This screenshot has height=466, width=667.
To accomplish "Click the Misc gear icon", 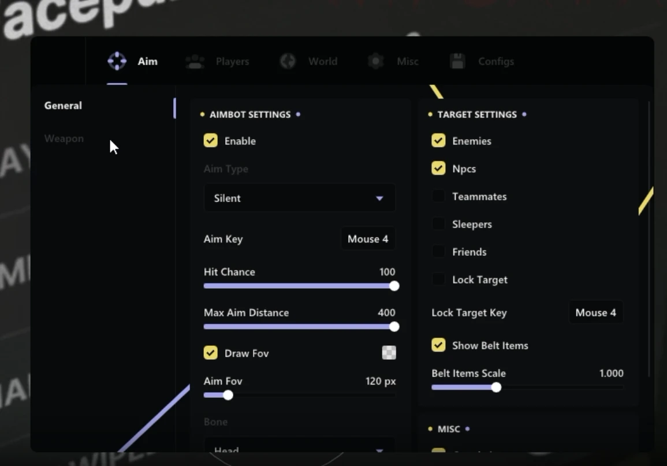I will 376,61.
